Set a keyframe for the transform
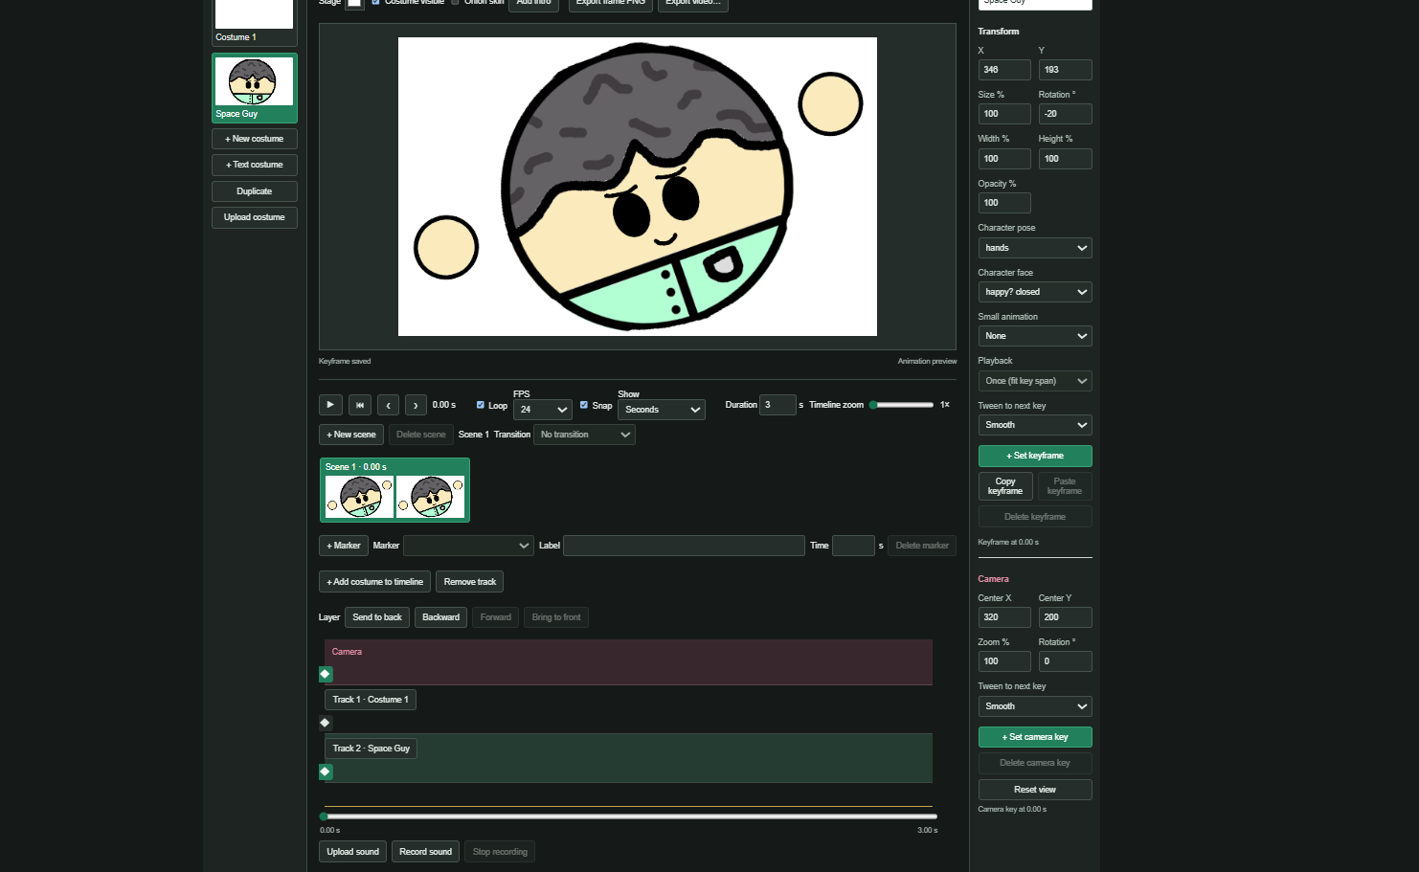The width and height of the screenshot is (1419, 872). pyautogui.click(x=1035, y=456)
